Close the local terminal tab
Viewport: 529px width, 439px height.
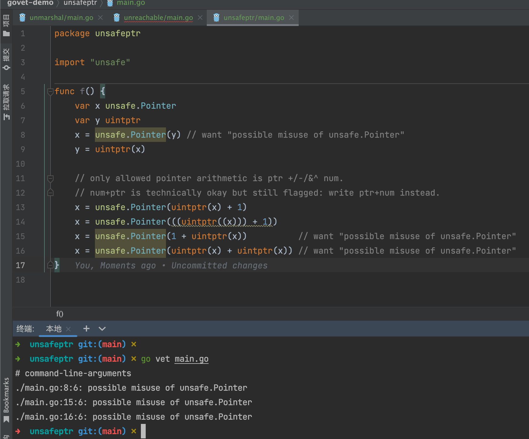69,329
